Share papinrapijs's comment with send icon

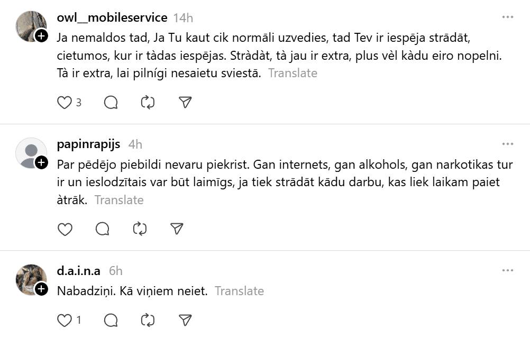coord(177,229)
